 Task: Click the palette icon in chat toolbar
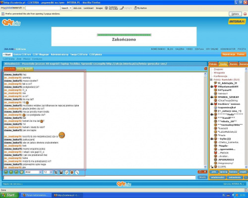(x=66, y=172)
